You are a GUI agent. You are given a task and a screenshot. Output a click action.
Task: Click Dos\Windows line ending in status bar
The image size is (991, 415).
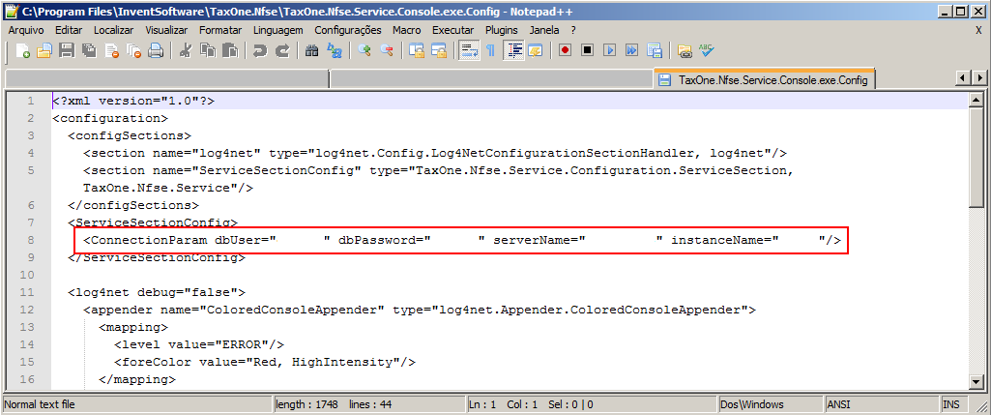[772, 404]
